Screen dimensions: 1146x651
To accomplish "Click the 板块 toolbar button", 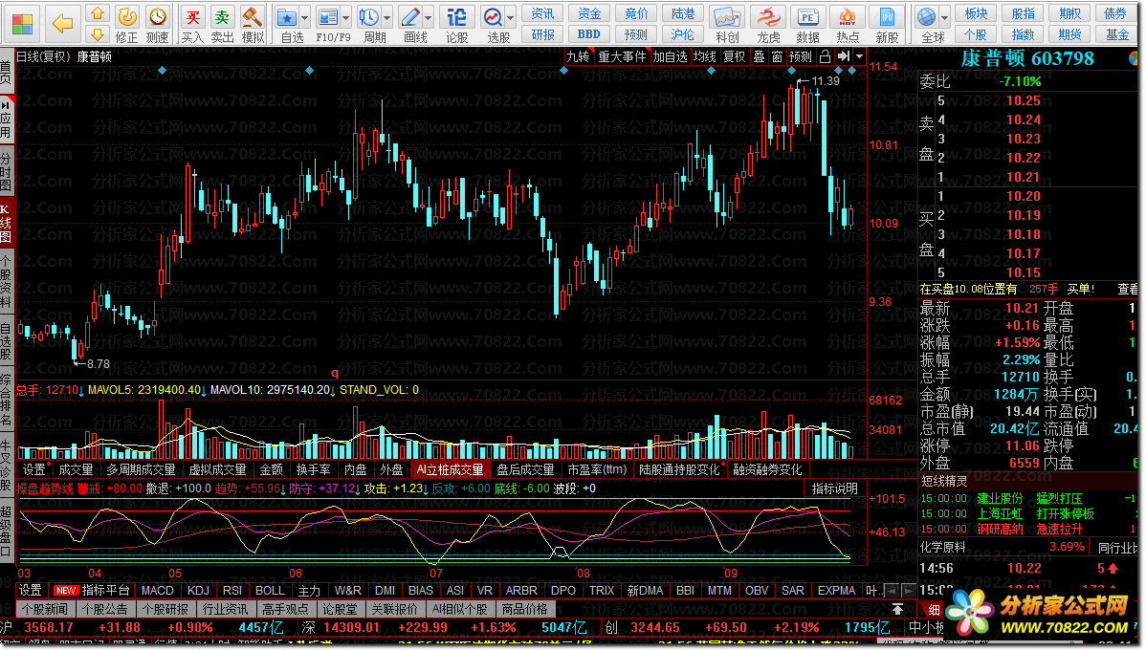I will click(976, 14).
